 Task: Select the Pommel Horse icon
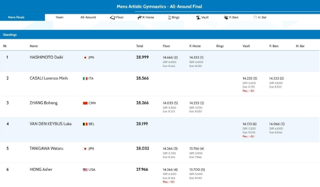[139, 18]
